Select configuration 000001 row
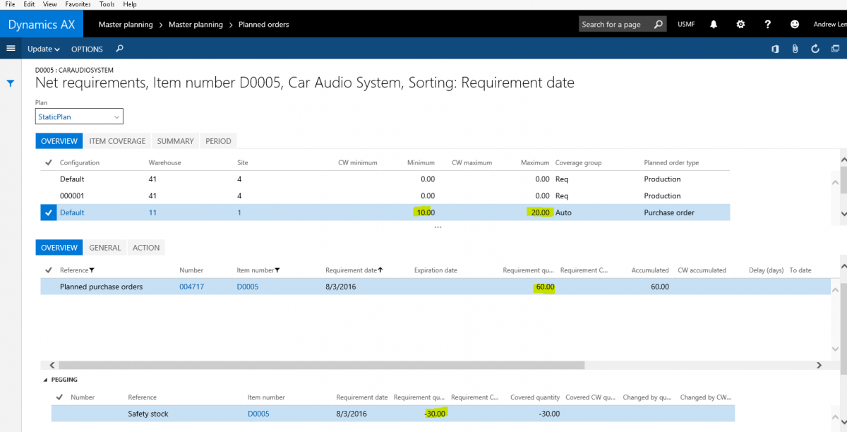The image size is (847, 432). tap(385, 196)
